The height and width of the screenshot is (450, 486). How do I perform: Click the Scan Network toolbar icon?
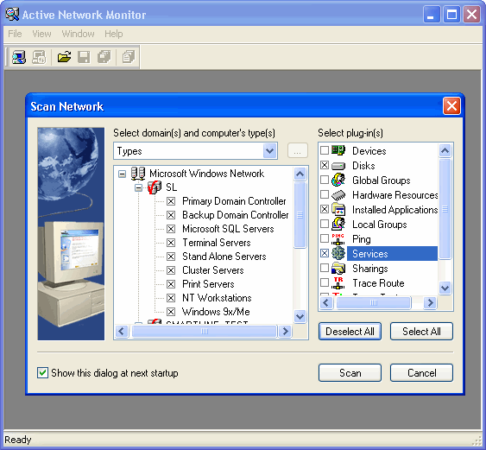[19, 57]
